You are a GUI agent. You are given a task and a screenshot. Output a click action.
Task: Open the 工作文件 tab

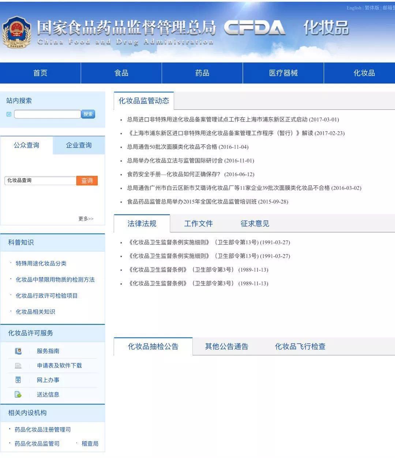click(x=199, y=223)
